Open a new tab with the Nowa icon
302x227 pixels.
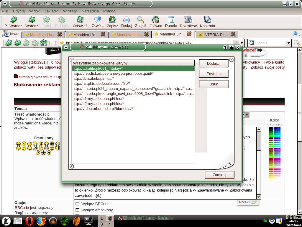click(x=6, y=34)
